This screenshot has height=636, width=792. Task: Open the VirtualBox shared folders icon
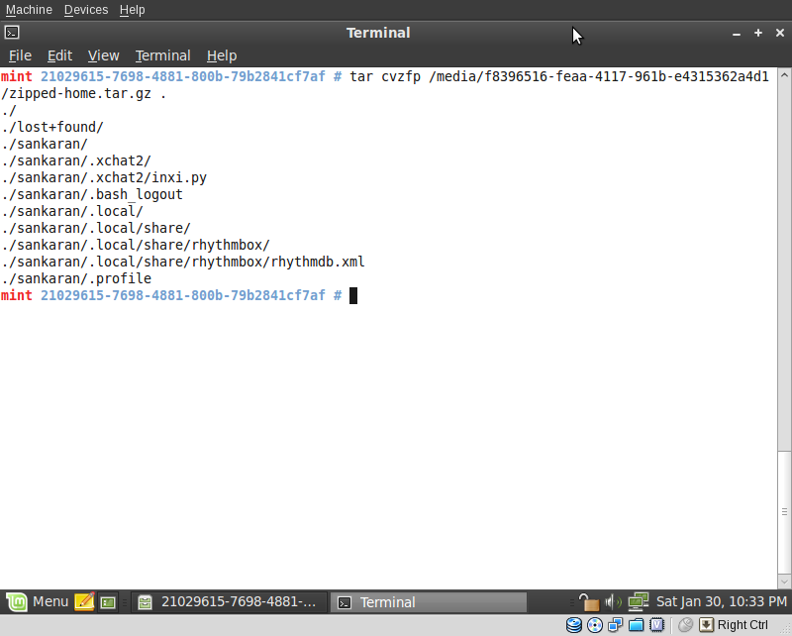636,624
